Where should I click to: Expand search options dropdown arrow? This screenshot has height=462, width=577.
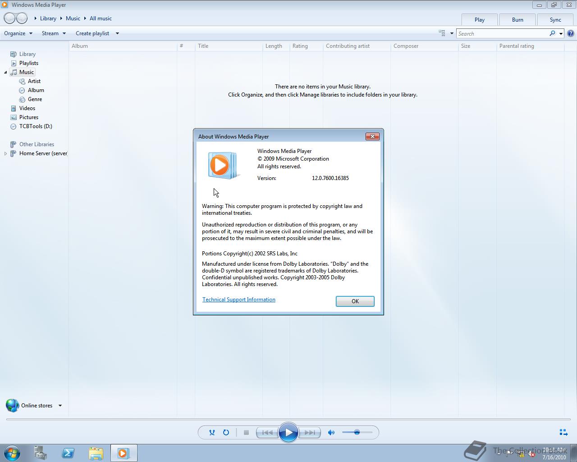561,33
